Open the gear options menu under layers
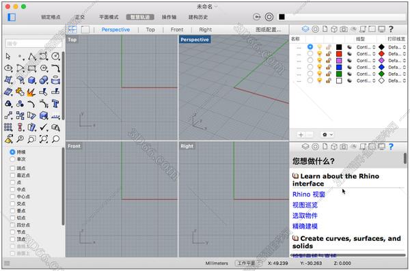 (327, 134)
